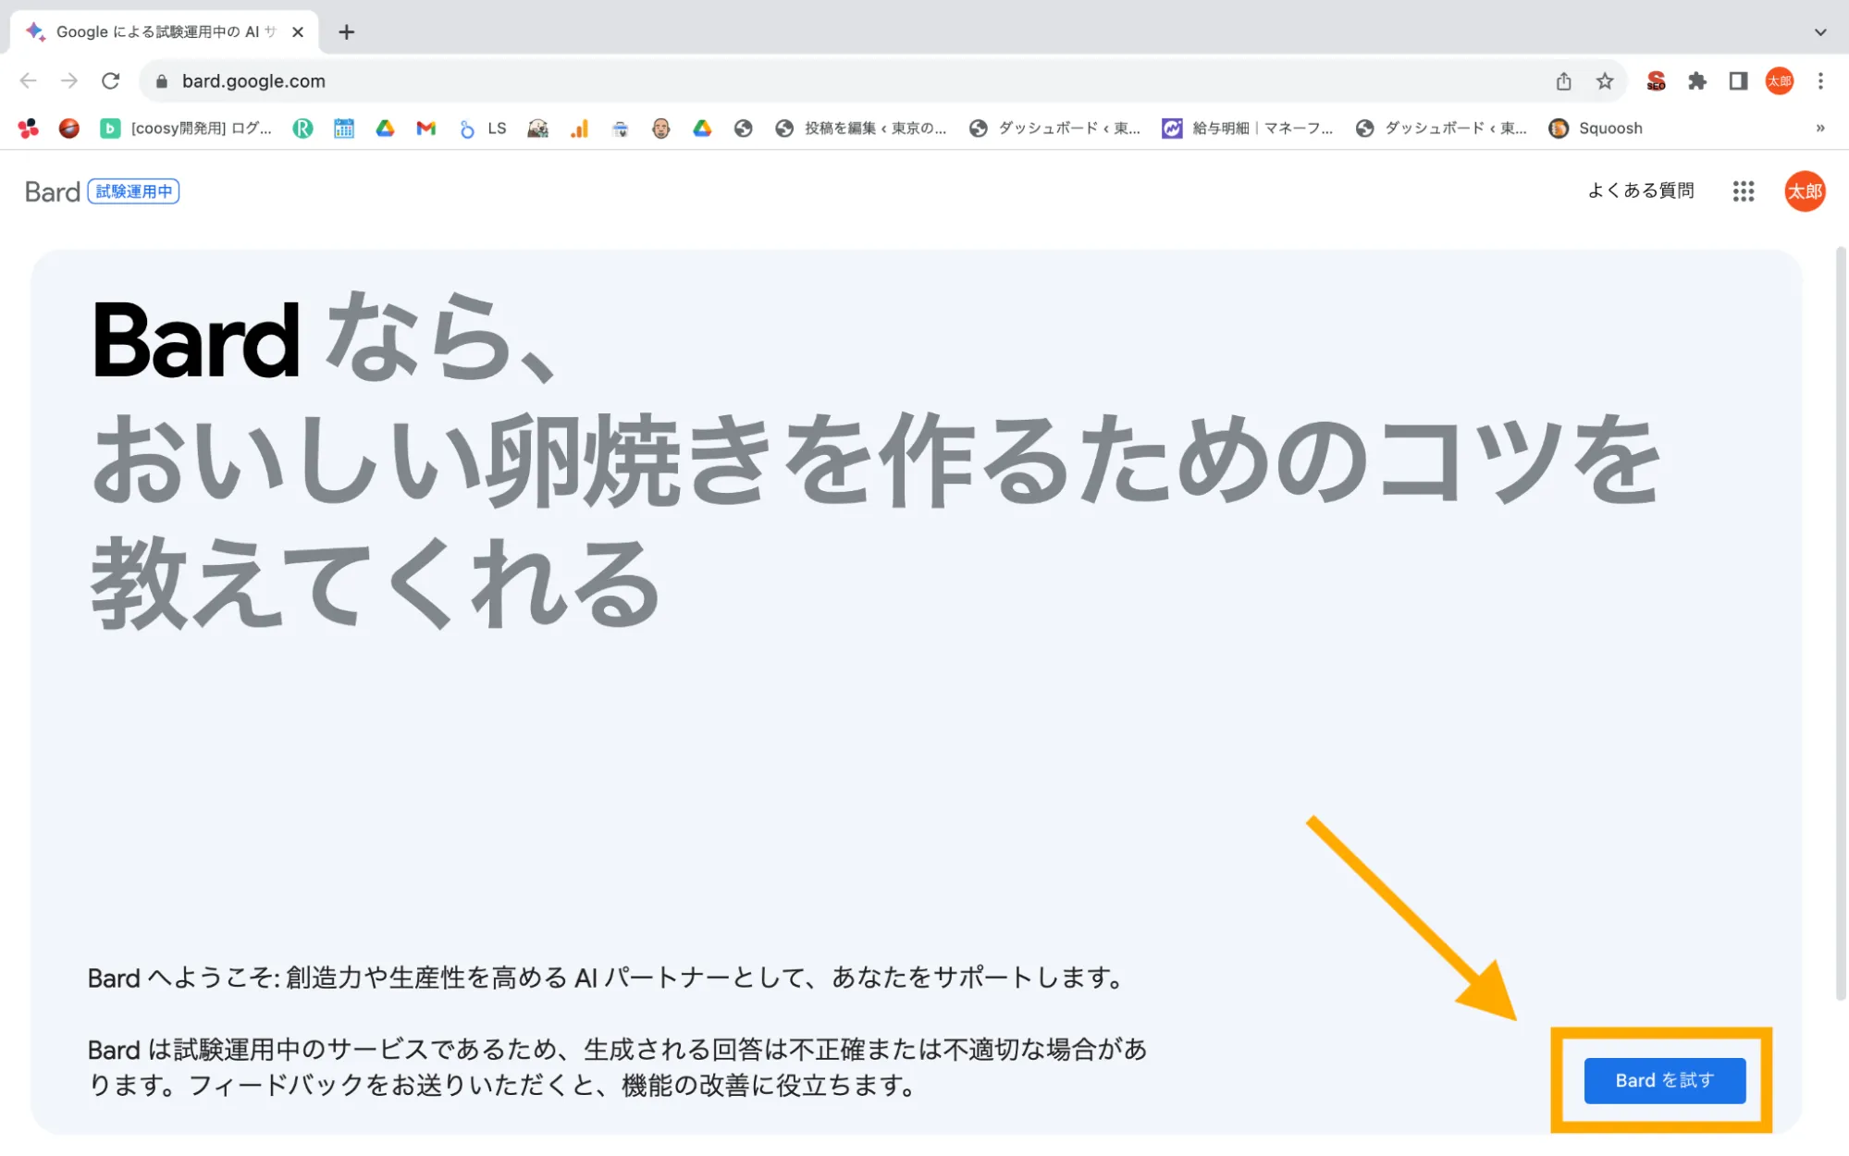Click the text "おいしい卵焼きを作るためのコツを"
1849x1156 pixels.
point(876,461)
